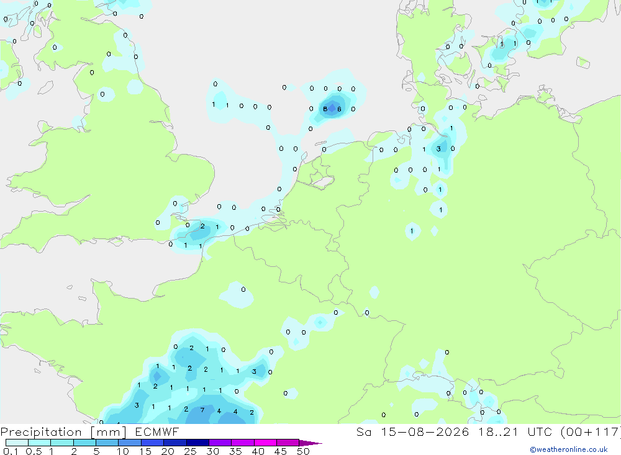This screenshot has width=621, height=455.
Task: Click the '40' legend scale number
Action: (x=258, y=451)
